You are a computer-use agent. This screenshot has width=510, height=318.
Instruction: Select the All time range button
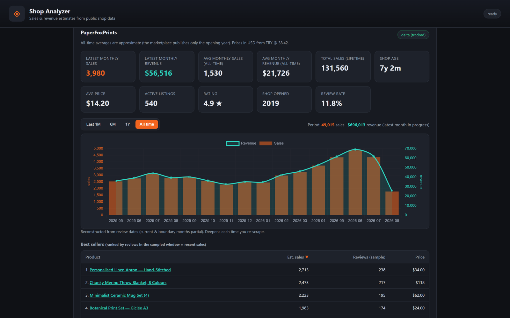(147, 124)
